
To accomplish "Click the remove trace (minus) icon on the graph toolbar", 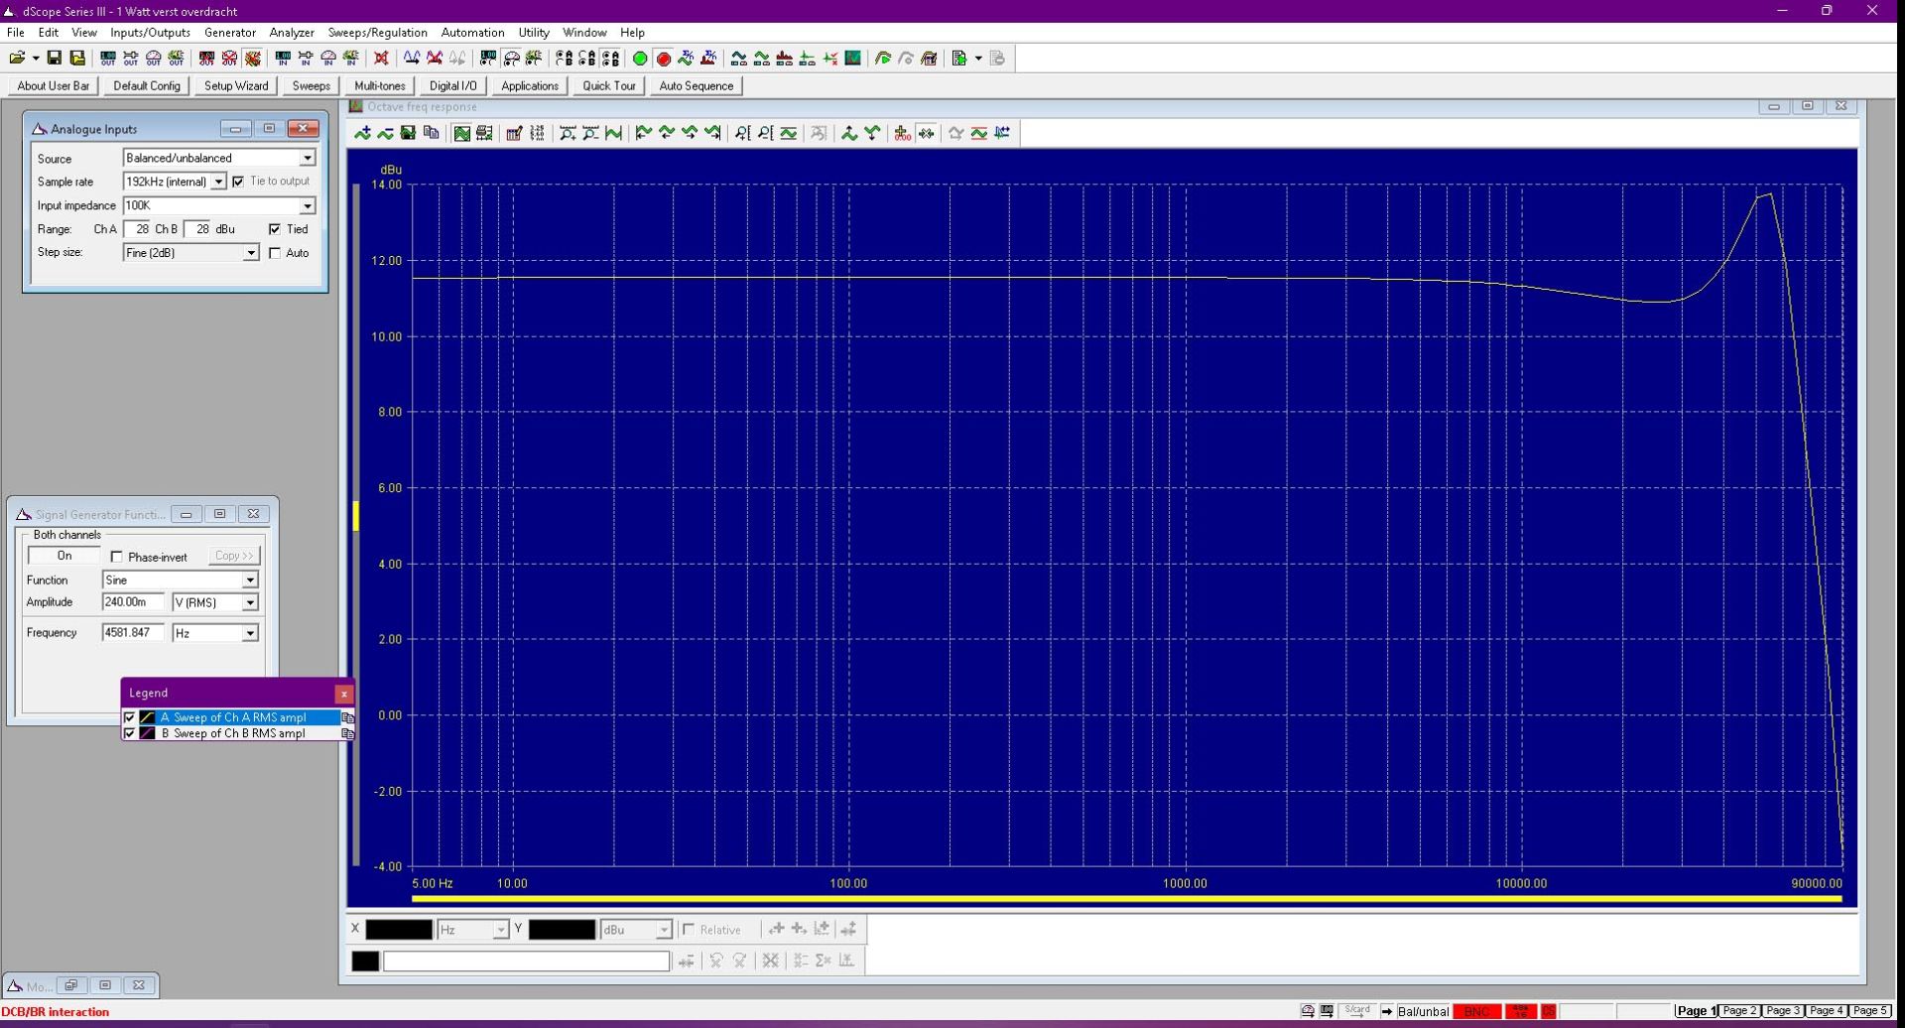I will coord(385,133).
